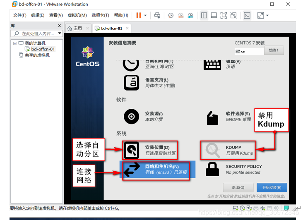
Task: Close the 库 library panel
Action: [x=60, y=26]
